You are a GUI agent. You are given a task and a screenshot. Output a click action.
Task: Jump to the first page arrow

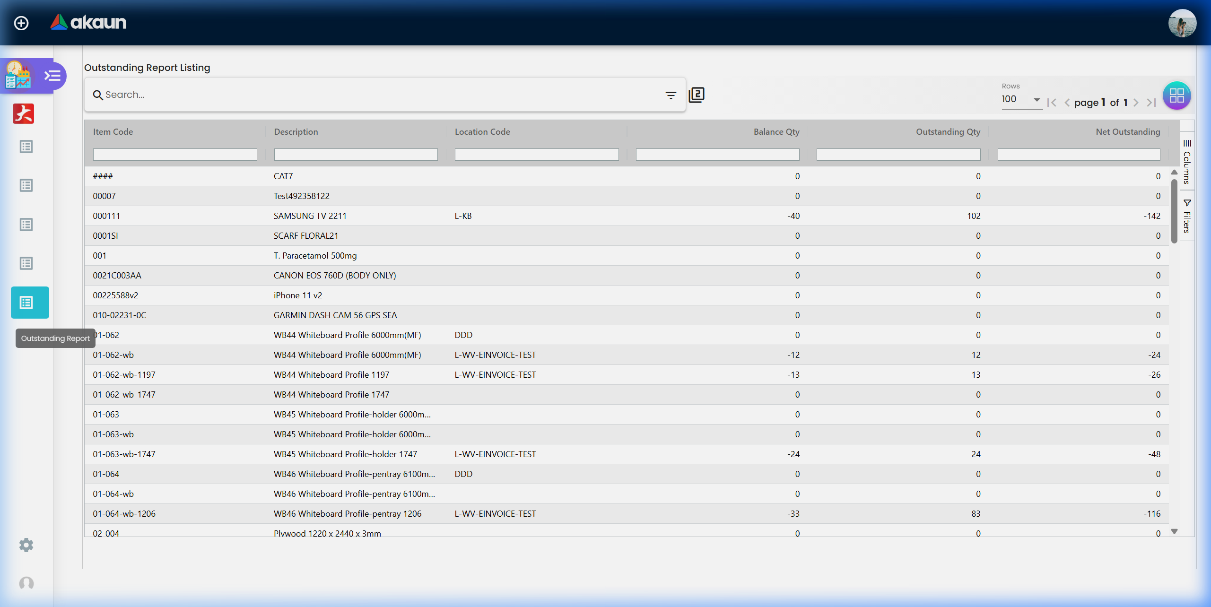pyautogui.click(x=1052, y=103)
